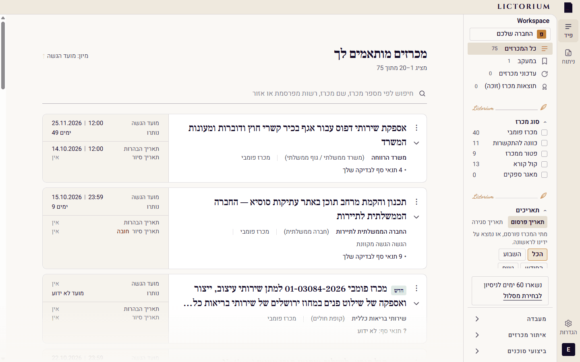Image resolution: width=580 pixels, height=362 pixels.
Task: Open הגדרות settings gear icon
Action: pos(568,327)
